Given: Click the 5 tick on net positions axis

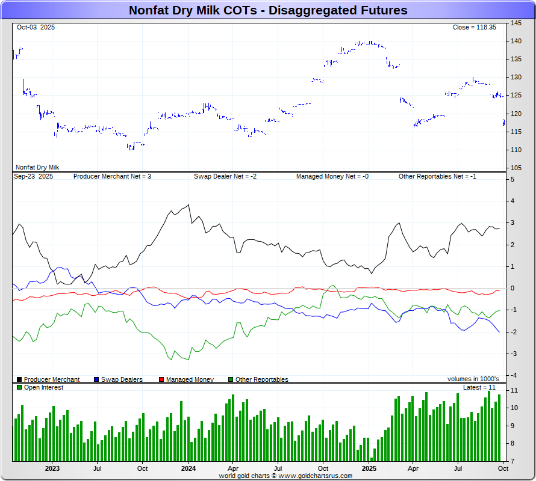Looking at the screenshot, I should pyautogui.click(x=513, y=179).
